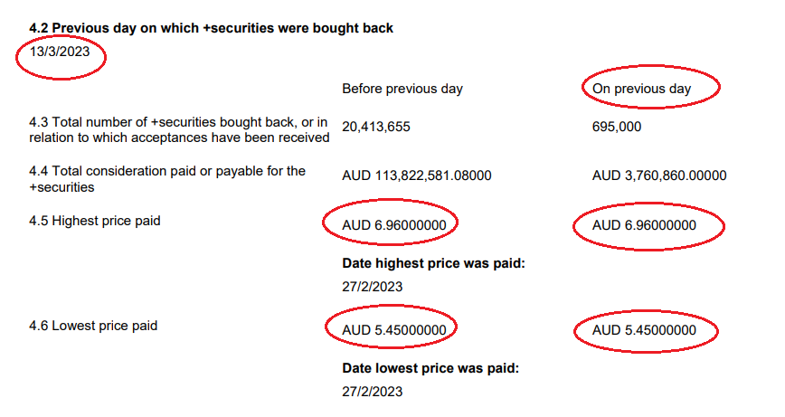Click the Date lowest price was paid label

coord(430,368)
